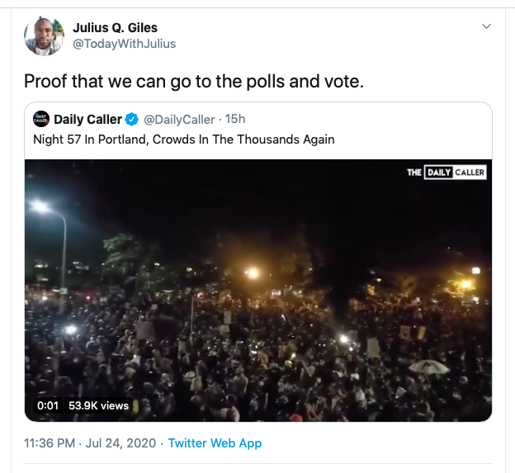Click the 0:01 video time label
The height and width of the screenshot is (473, 515).
47,405
